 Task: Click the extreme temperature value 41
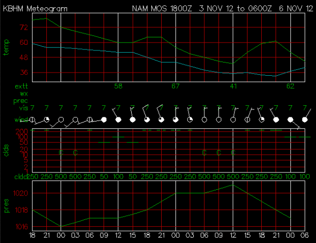pyautogui.click(x=233, y=86)
